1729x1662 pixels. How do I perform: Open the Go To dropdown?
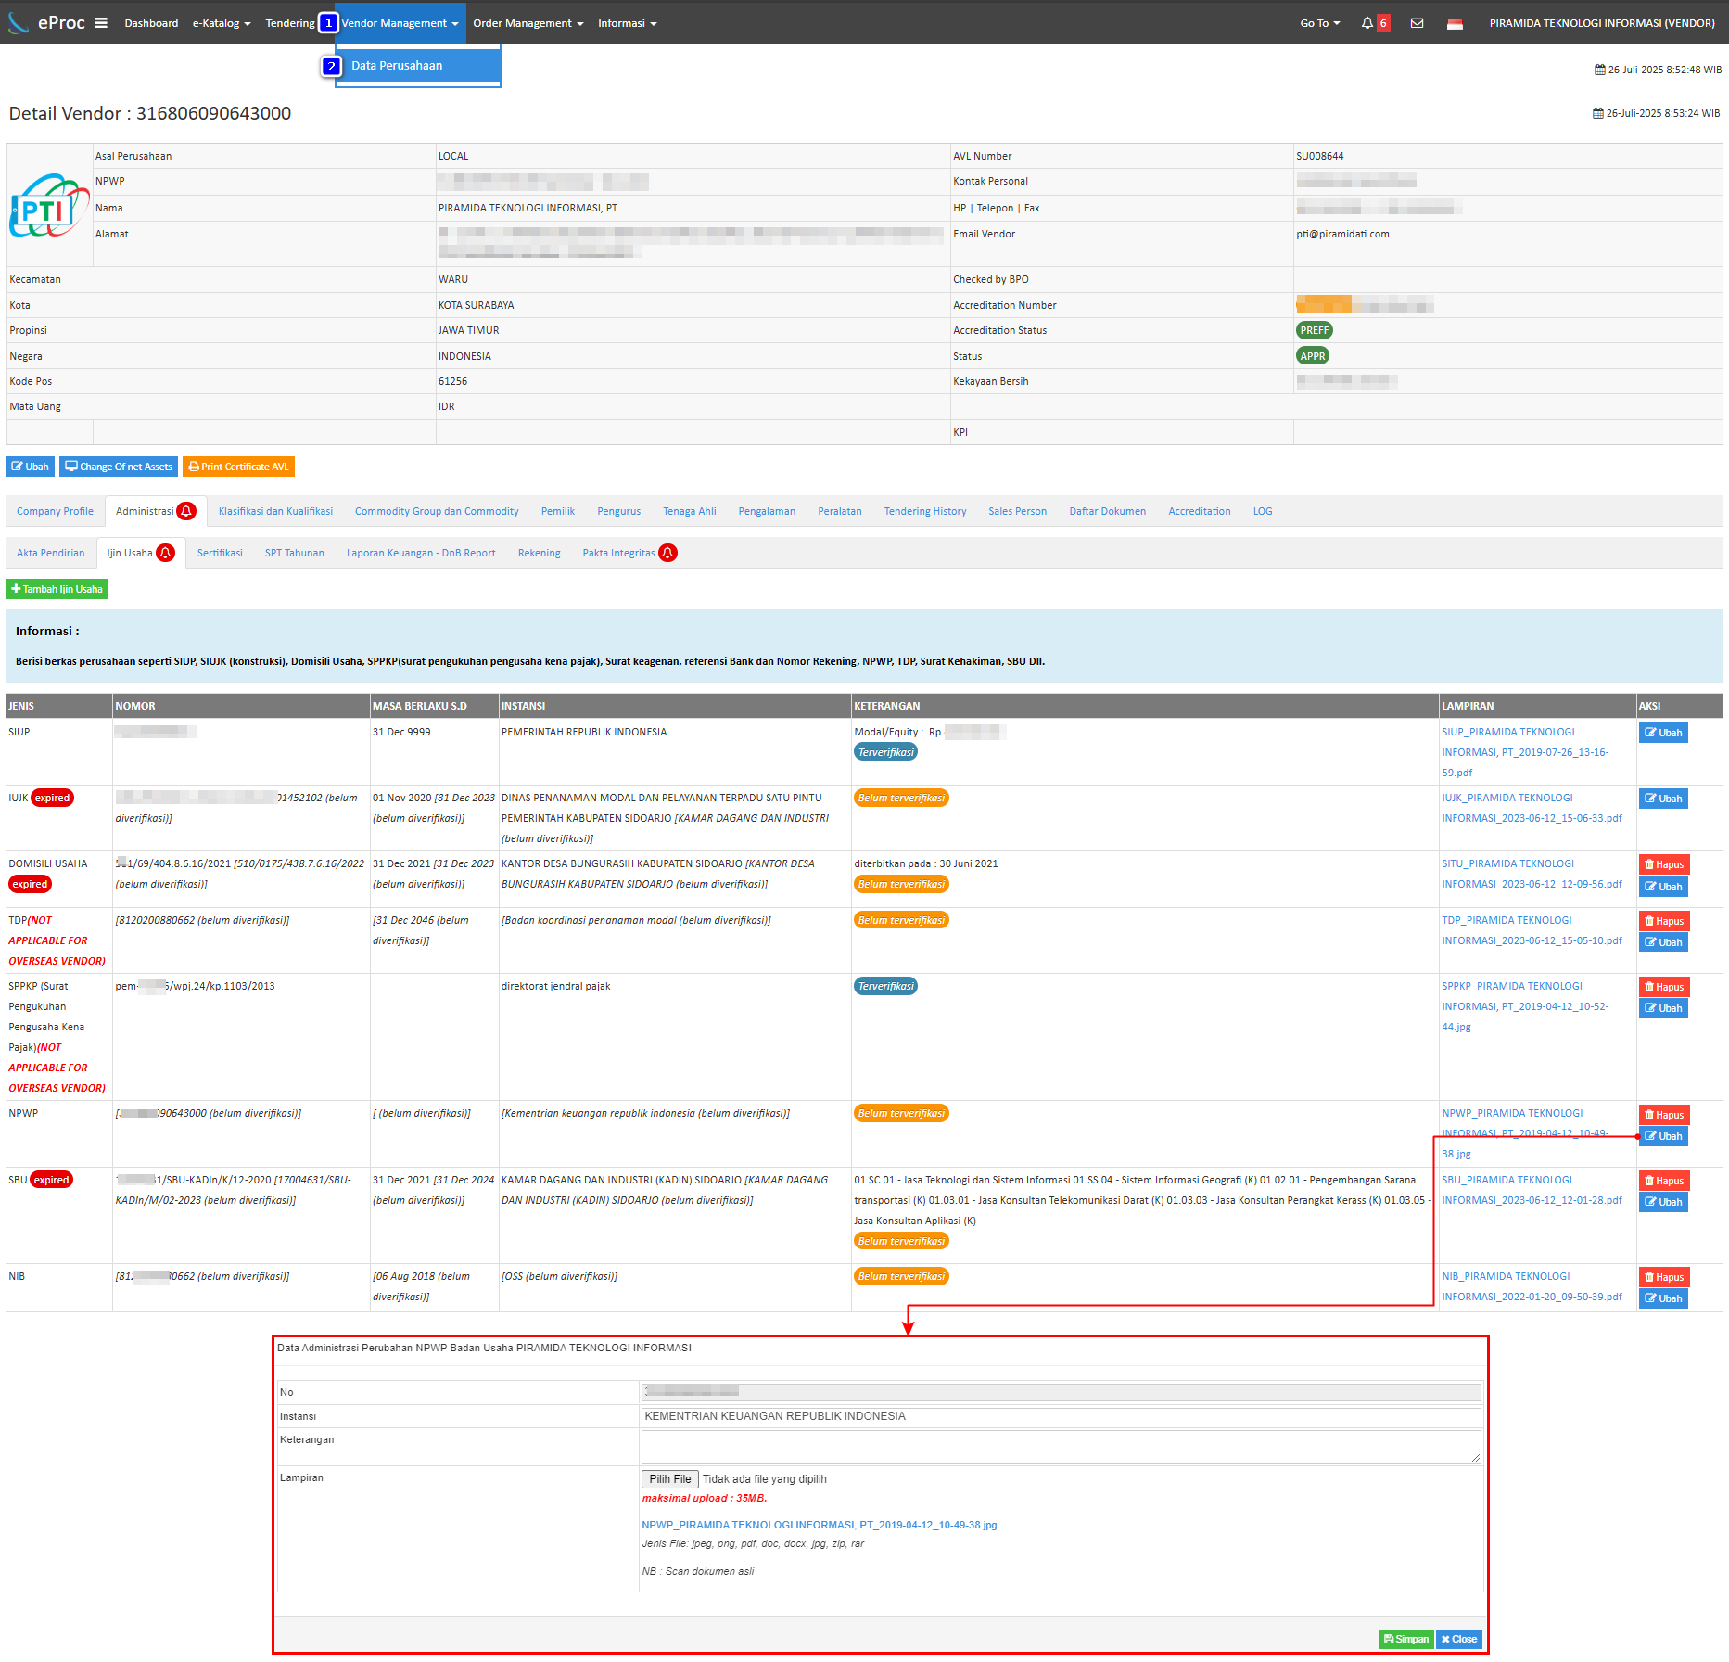(x=1319, y=23)
